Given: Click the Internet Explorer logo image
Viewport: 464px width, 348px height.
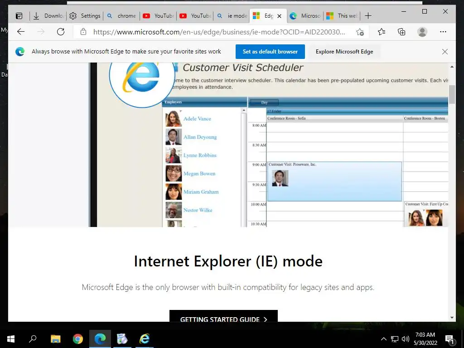Looking at the screenshot, I should [x=142, y=79].
